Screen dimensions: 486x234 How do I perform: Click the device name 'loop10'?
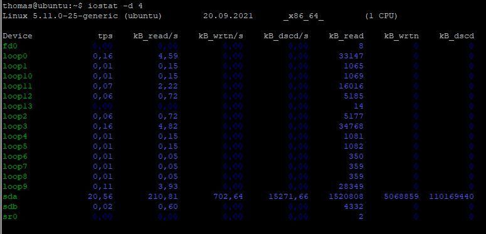pos(18,77)
